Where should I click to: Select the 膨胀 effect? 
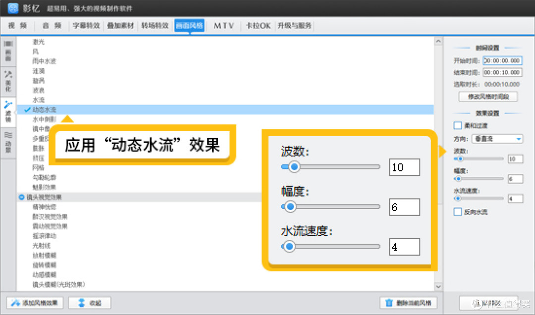pos(39,149)
